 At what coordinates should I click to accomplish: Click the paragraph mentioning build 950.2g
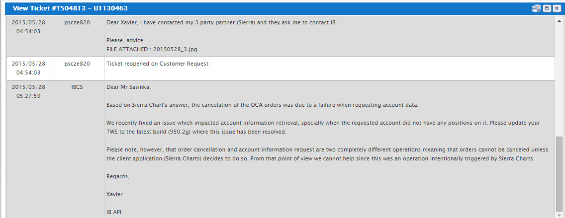point(323,127)
